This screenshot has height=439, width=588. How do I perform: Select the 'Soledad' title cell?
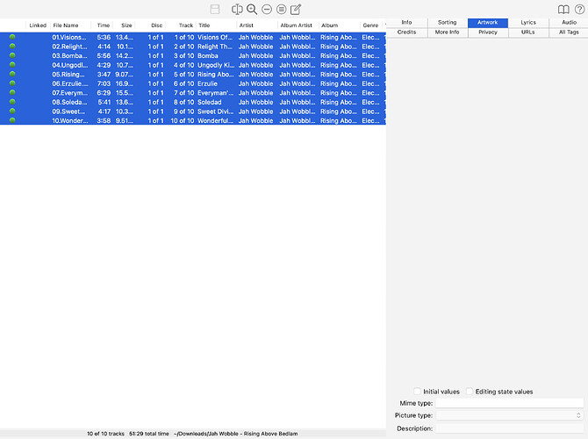pyautogui.click(x=209, y=102)
